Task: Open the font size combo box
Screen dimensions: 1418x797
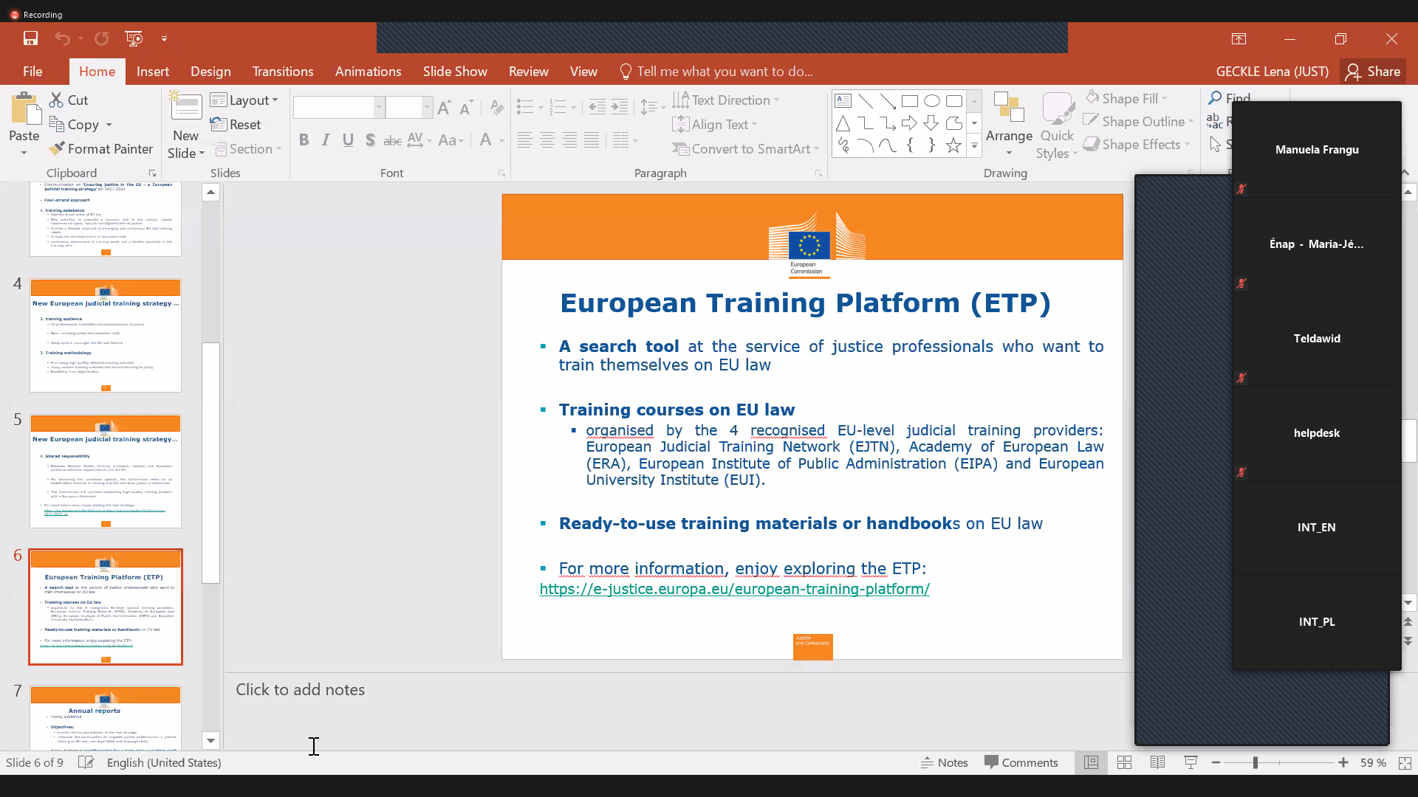Action: click(x=408, y=108)
